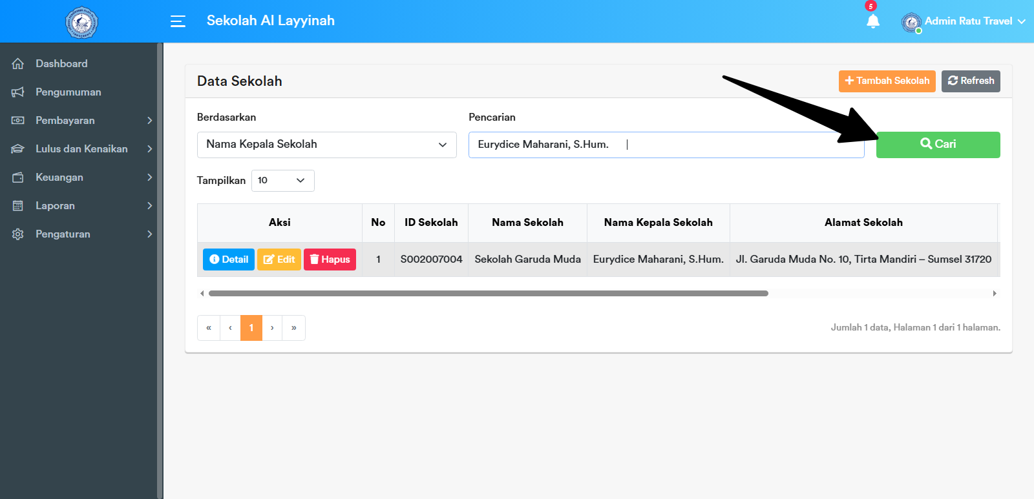Toggle the hamburger sidebar menu icon
The image size is (1034, 499).
178,21
